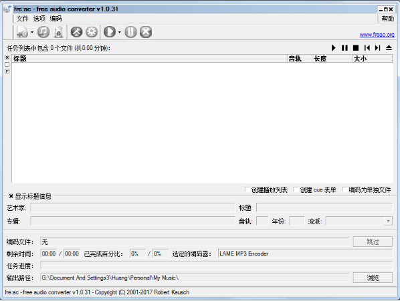Open general settings wrench icon
400x301 pixels.
[x=76, y=32]
